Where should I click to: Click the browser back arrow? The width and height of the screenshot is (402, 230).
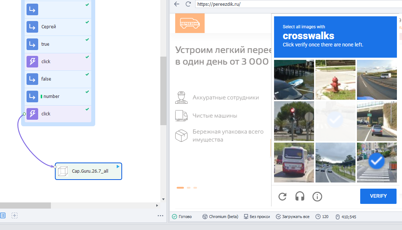click(x=177, y=4)
